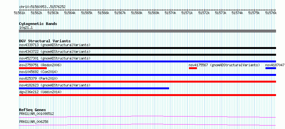
Task: Click the 51563k ruler tick label
Action: pyautogui.click(x=53, y=13)
